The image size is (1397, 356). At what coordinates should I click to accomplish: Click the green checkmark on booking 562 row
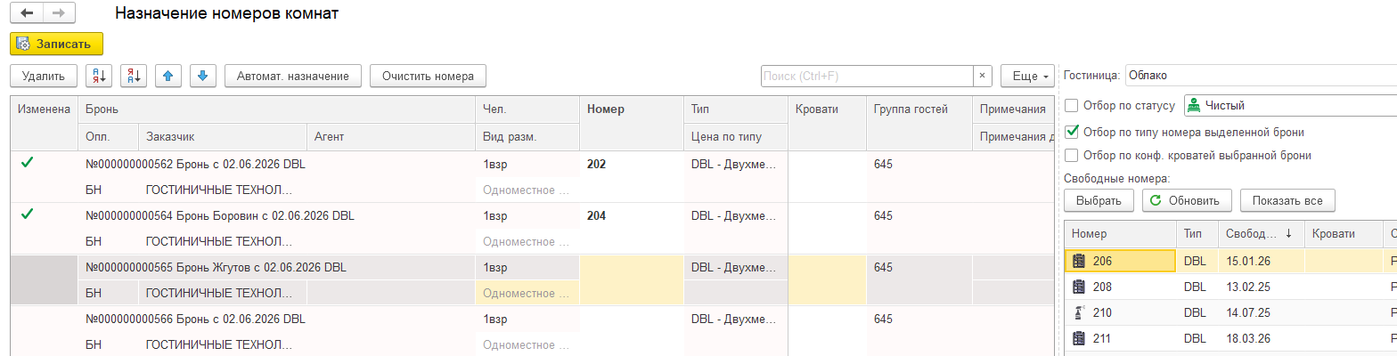[28, 163]
